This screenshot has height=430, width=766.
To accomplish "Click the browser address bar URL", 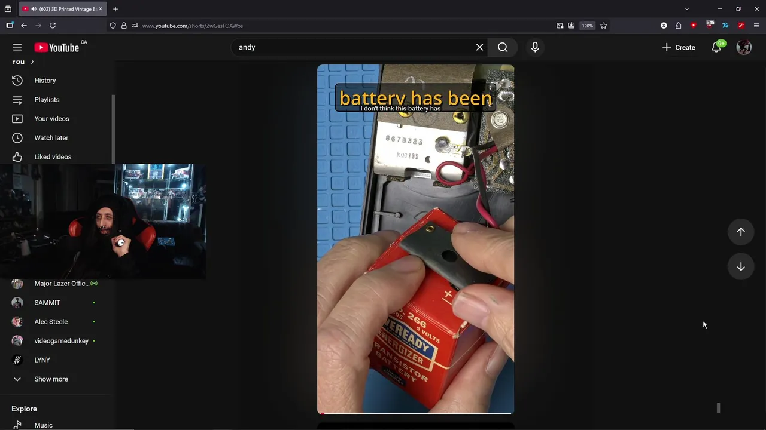I will (192, 26).
